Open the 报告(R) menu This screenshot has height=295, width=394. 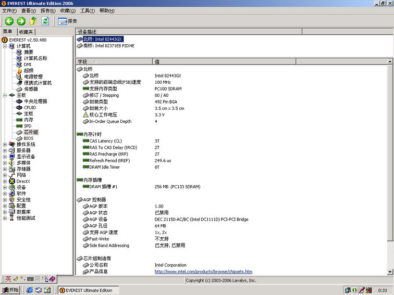[48, 10]
